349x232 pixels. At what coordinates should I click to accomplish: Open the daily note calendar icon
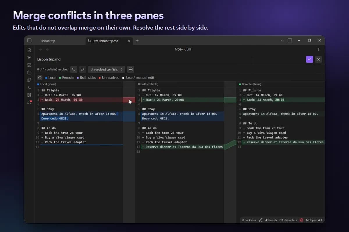29,72
